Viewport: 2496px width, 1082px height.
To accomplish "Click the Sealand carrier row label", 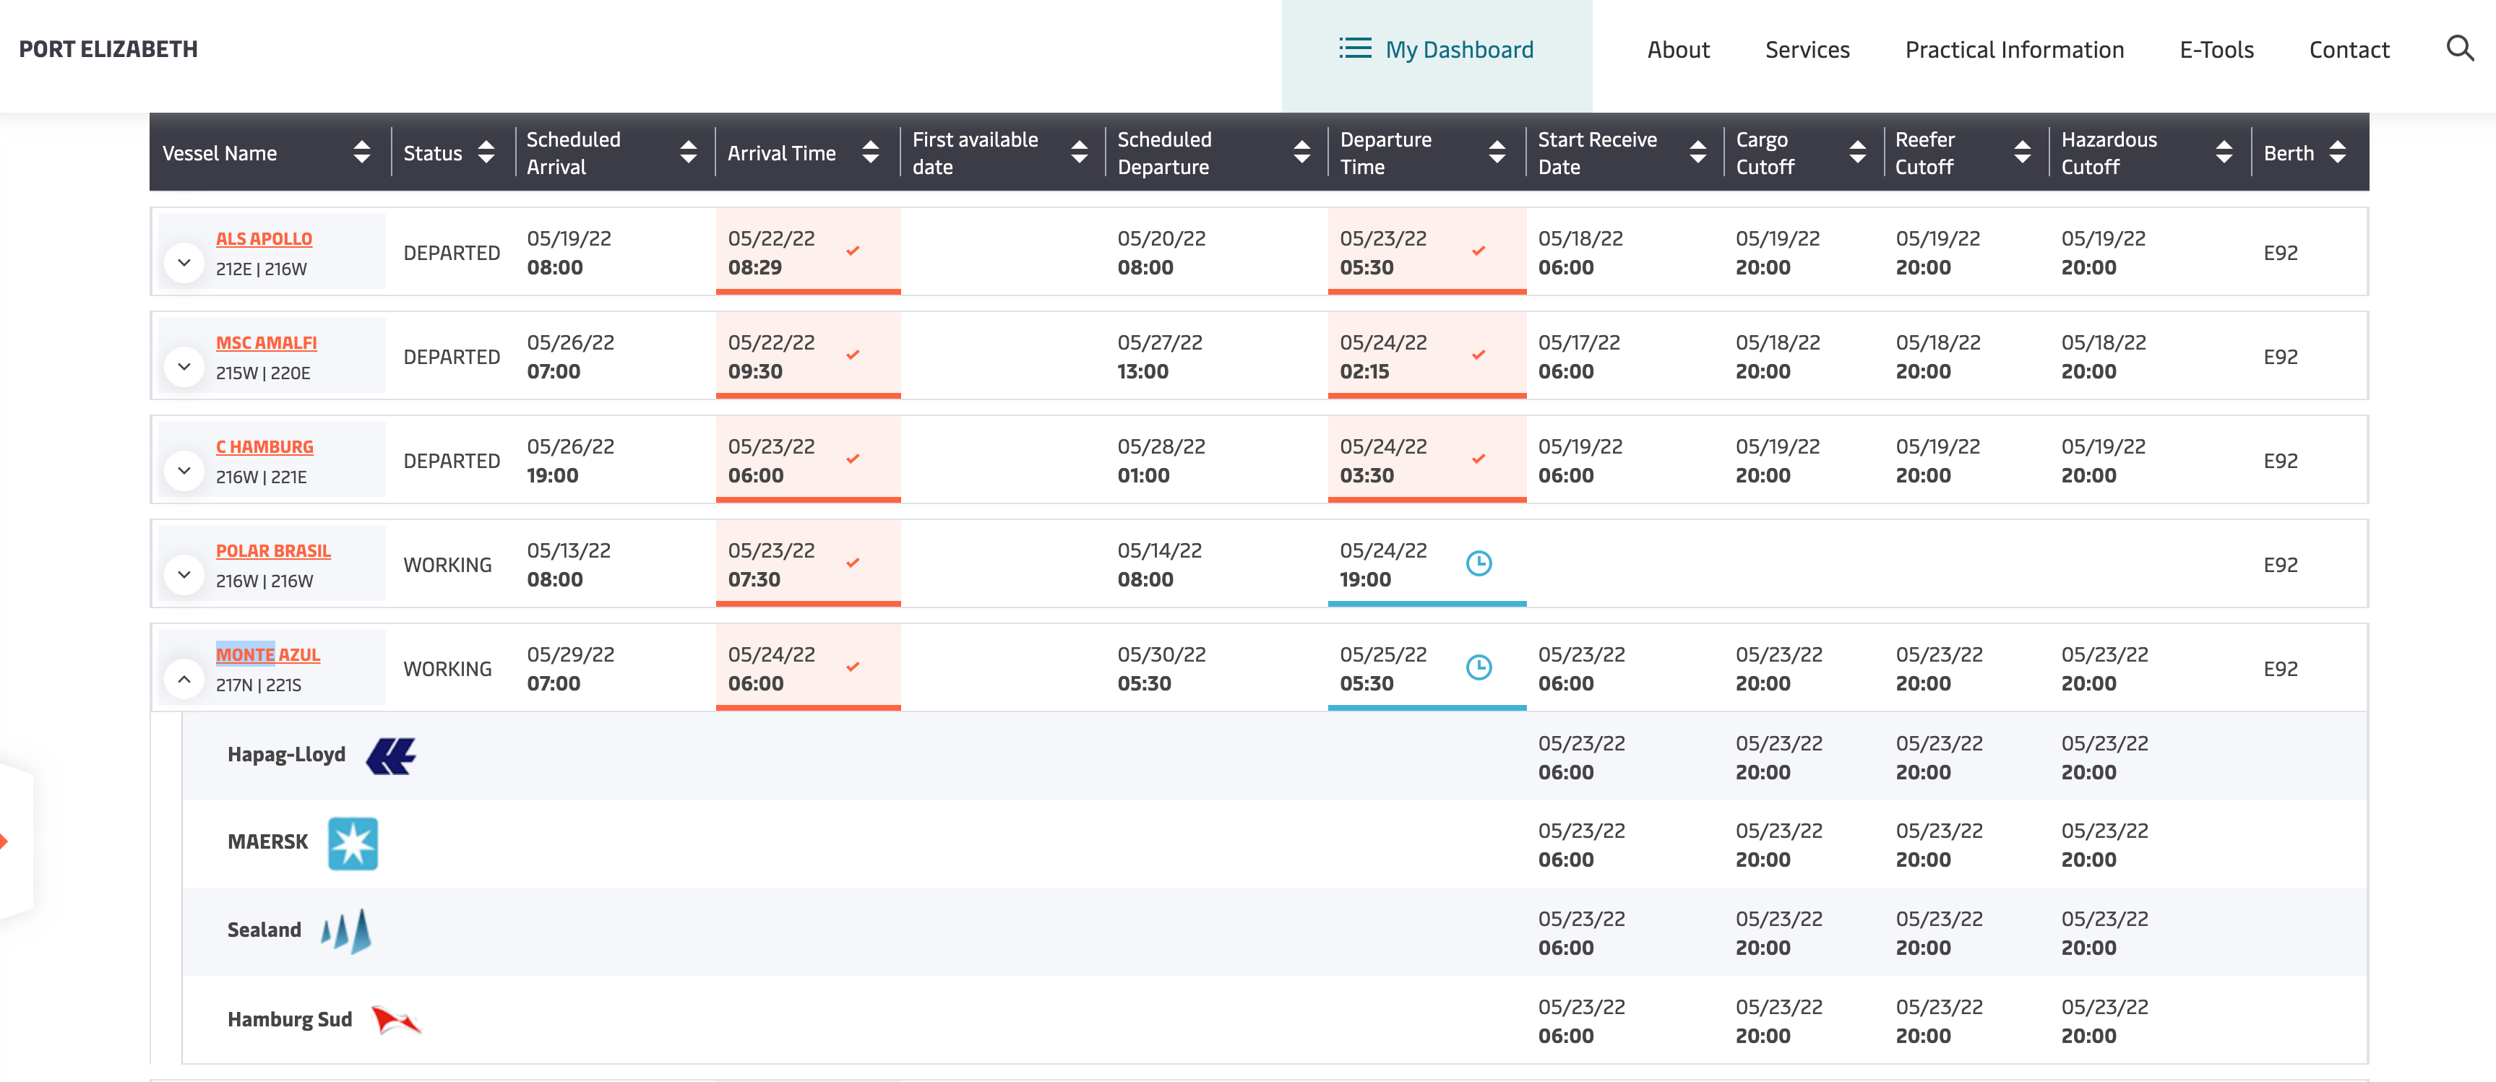I will tap(264, 930).
